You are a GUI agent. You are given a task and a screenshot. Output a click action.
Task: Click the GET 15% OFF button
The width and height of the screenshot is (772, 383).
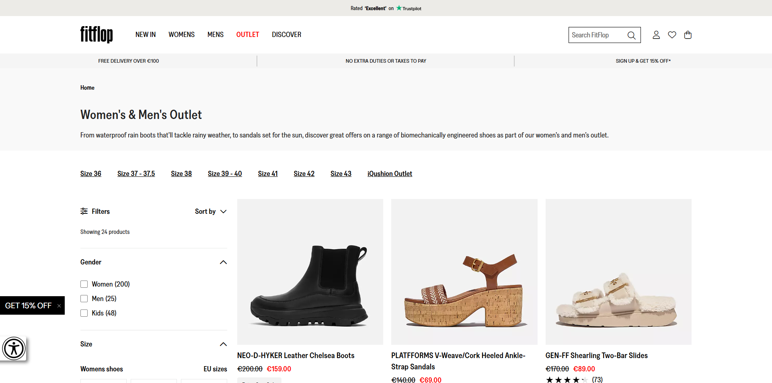[28, 305]
